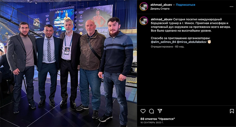
Task: Click the caption text about the Минск tournament
Action: (x=191, y=25)
